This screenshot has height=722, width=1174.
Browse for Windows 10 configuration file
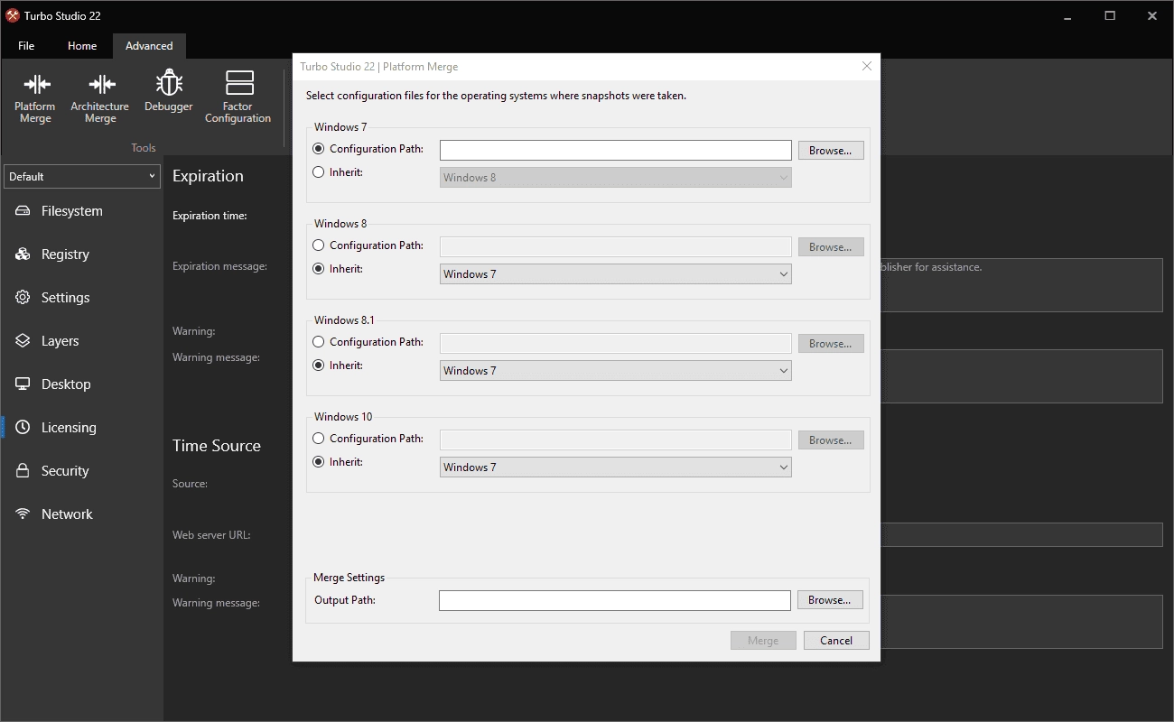click(x=831, y=440)
